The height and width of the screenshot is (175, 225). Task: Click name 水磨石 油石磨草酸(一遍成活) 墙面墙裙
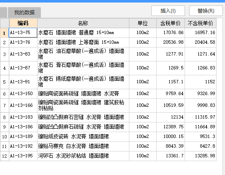[83, 54]
